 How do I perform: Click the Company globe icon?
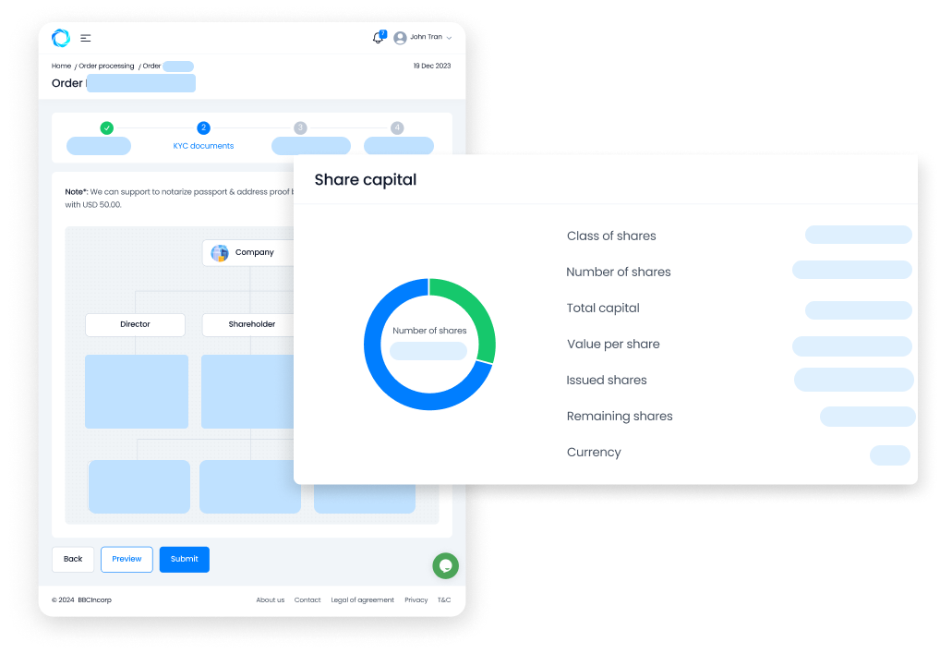click(x=220, y=253)
